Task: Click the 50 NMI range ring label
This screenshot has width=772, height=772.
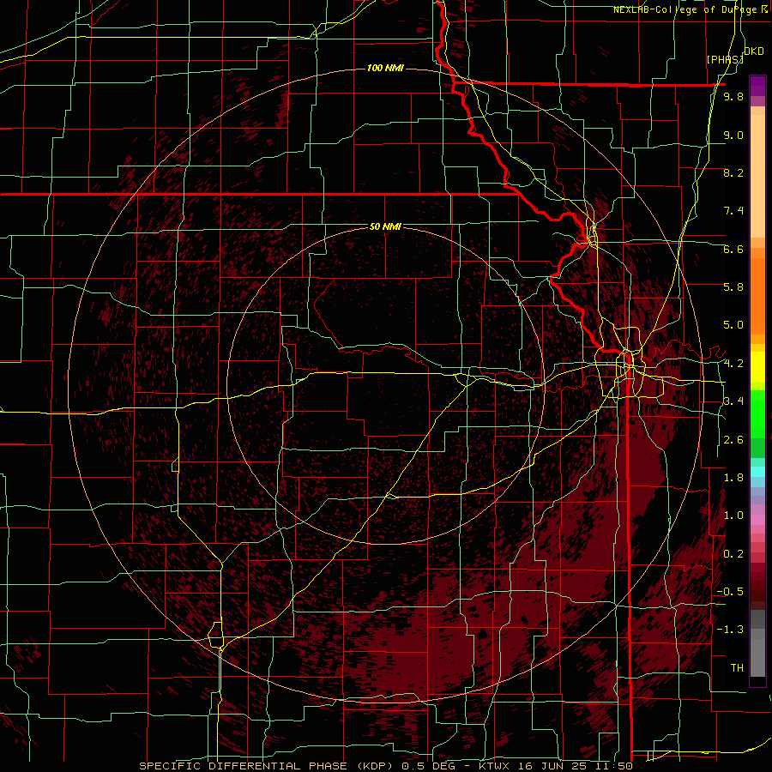Action: point(385,226)
